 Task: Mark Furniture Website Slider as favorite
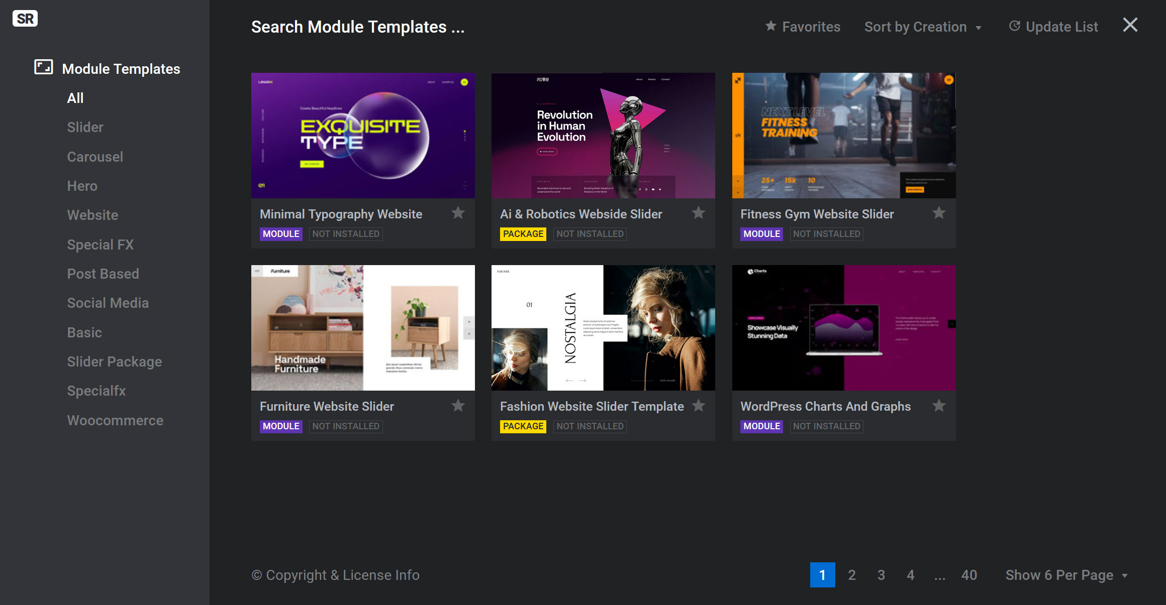458,406
